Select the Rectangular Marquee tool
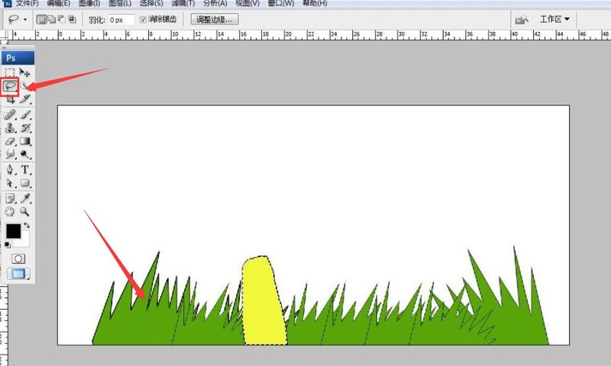This screenshot has height=366, width=611. pos(10,72)
